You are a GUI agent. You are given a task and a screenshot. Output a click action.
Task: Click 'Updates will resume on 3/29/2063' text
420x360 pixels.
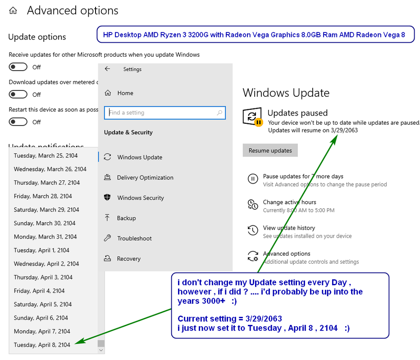coord(313,130)
